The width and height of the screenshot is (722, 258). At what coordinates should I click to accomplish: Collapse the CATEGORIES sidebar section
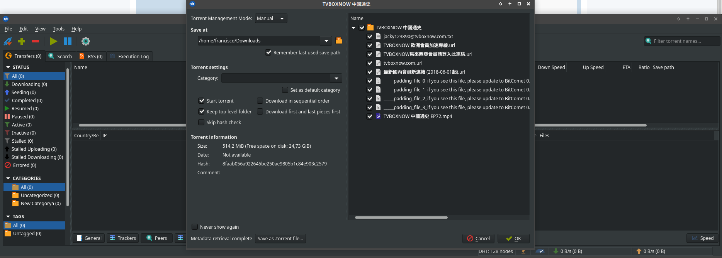coord(8,178)
